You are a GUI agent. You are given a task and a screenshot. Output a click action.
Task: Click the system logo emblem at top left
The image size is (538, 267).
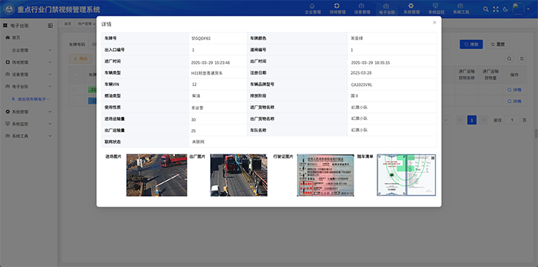click(x=9, y=9)
